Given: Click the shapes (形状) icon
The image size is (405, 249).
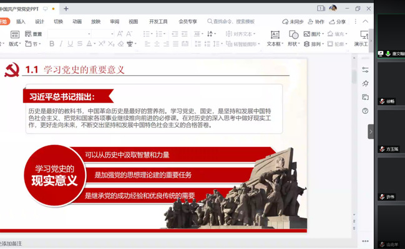Looking at the screenshot, I should click(293, 34).
